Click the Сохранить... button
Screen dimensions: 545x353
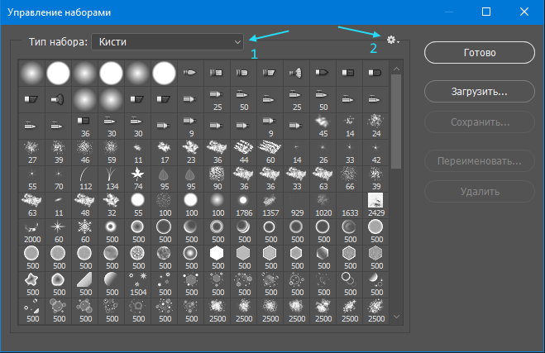click(x=480, y=122)
